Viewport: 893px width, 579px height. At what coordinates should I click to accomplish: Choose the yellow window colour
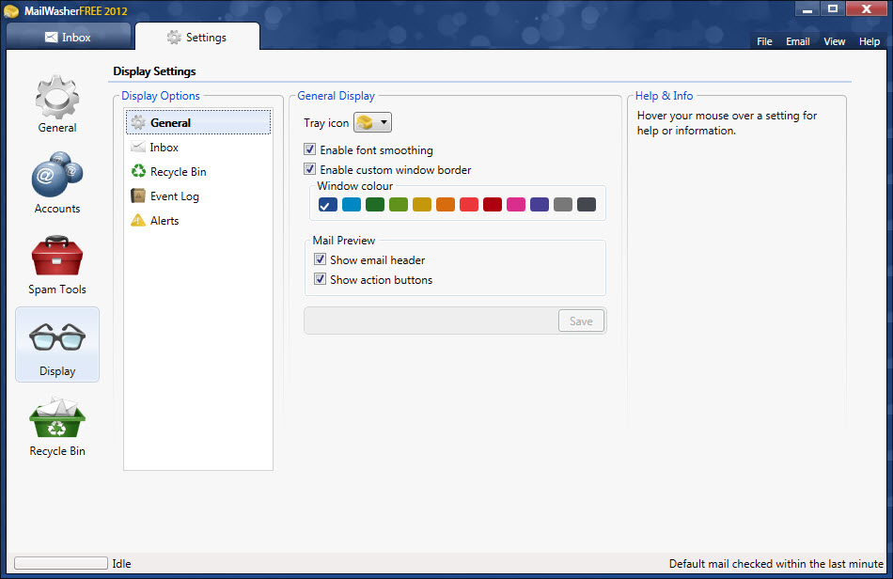422,204
